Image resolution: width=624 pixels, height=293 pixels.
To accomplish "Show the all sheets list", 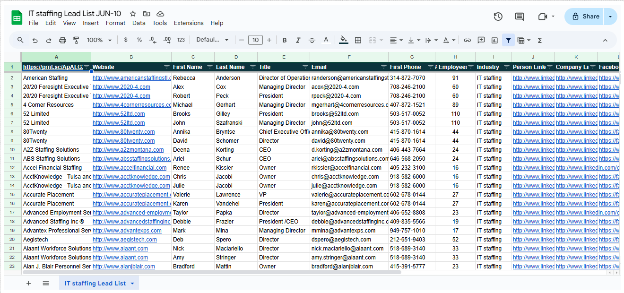I will [x=46, y=283].
